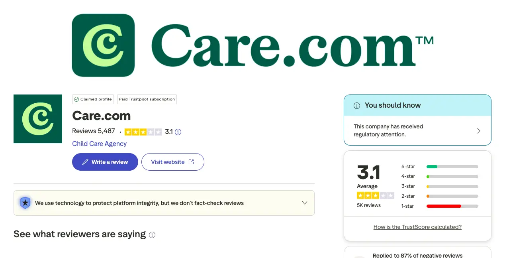Click the Claimed profile checkmark icon
The image size is (507, 258).
coord(76,99)
